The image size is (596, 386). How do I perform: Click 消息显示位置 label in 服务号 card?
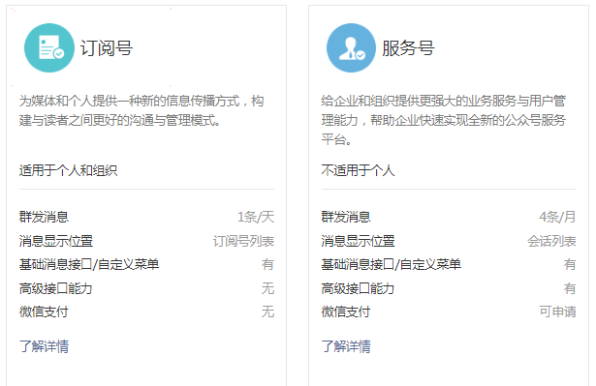358,241
